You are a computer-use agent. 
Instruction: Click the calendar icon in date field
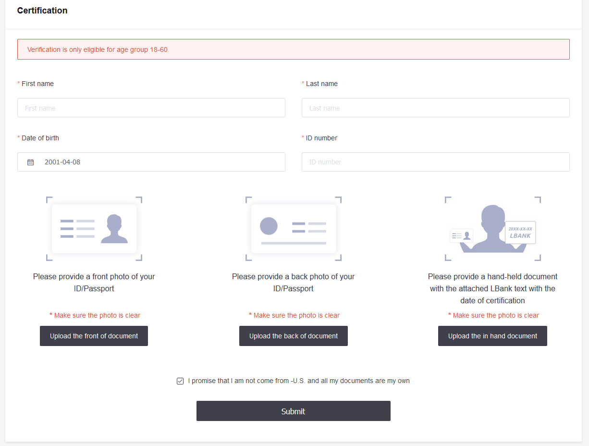pyautogui.click(x=31, y=162)
